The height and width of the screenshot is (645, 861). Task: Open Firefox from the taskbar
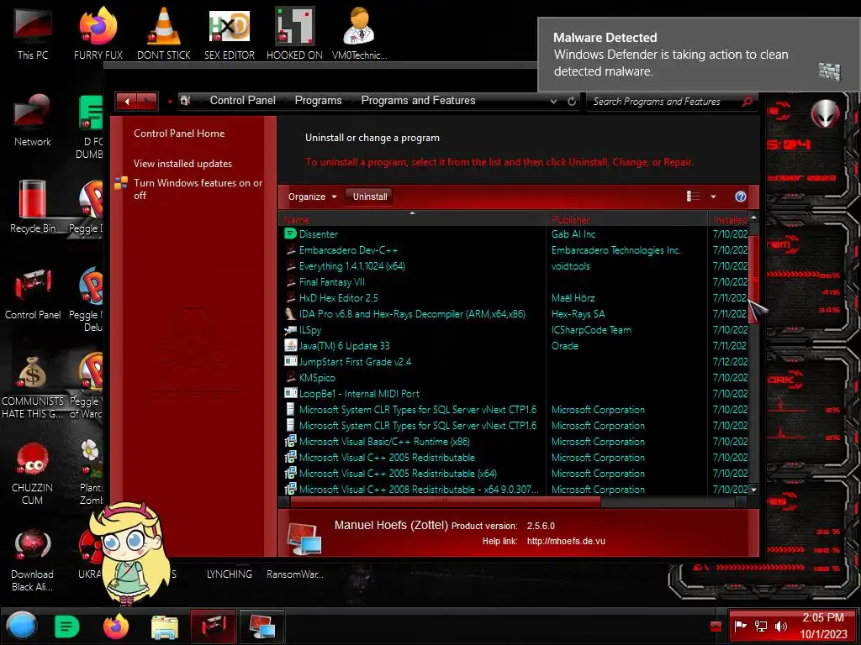115,626
